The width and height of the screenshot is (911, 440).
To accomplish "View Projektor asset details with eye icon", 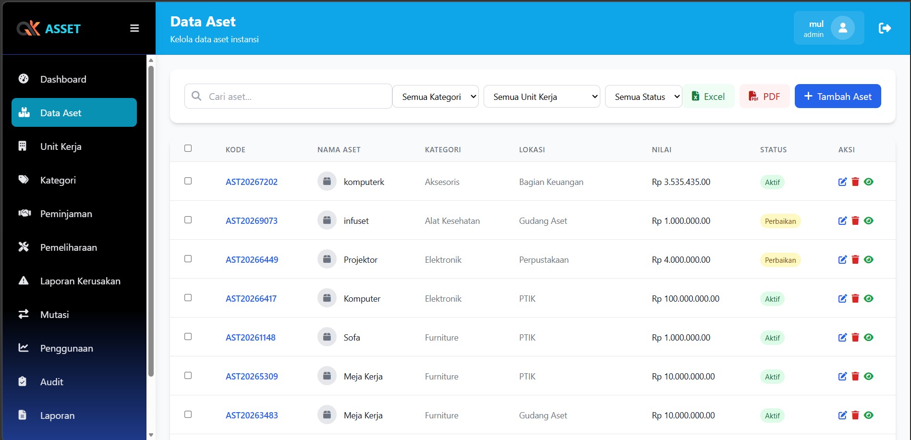I will pos(868,260).
